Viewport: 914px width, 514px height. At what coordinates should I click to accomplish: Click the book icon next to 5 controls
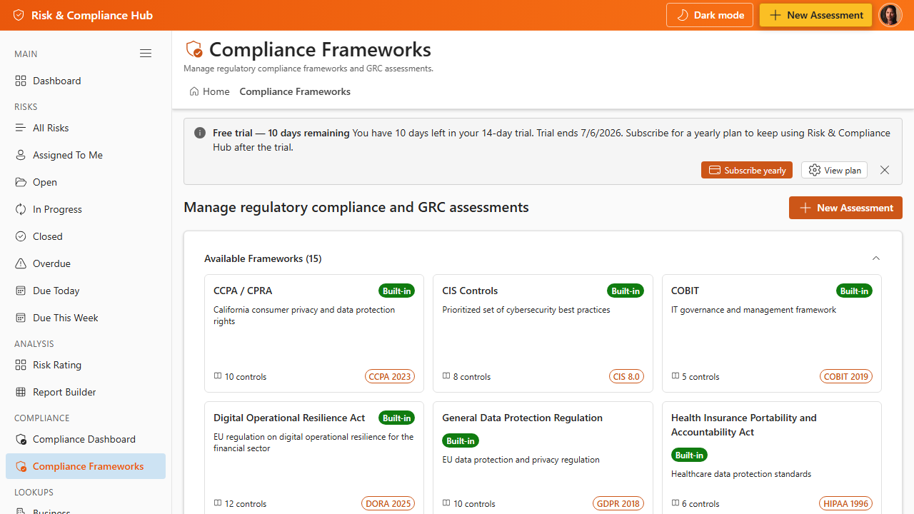click(676, 376)
